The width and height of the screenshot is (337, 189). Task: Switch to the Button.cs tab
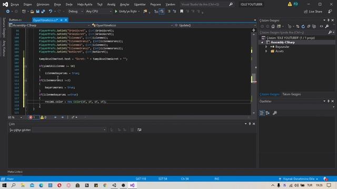click(15, 20)
